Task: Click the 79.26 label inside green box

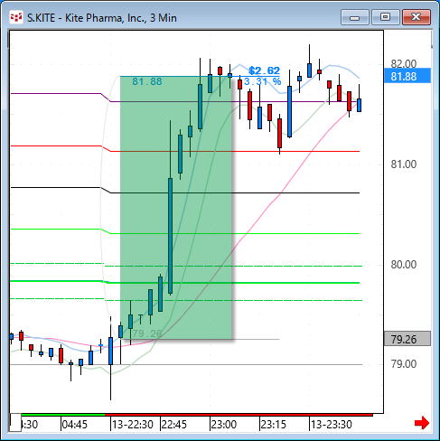Action: click(x=147, y=333)
